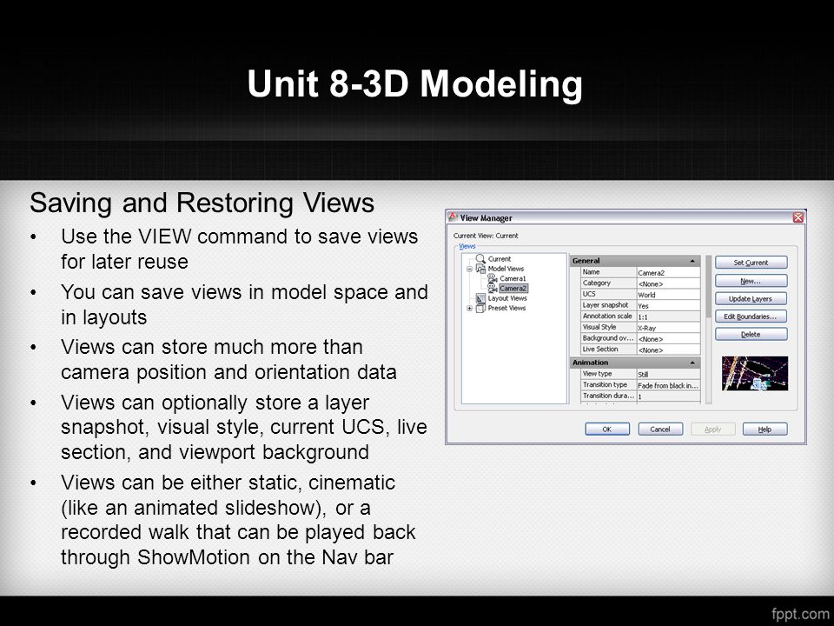
Task: Click the Name property label
Action: pos(592,272)
